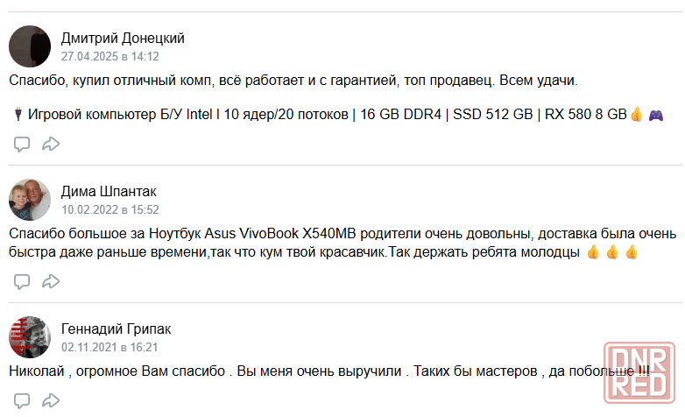Screen dimensions: 685x417
Task: Share Дмитрий Донецкий's review via arrow icon
Action: 51,144
